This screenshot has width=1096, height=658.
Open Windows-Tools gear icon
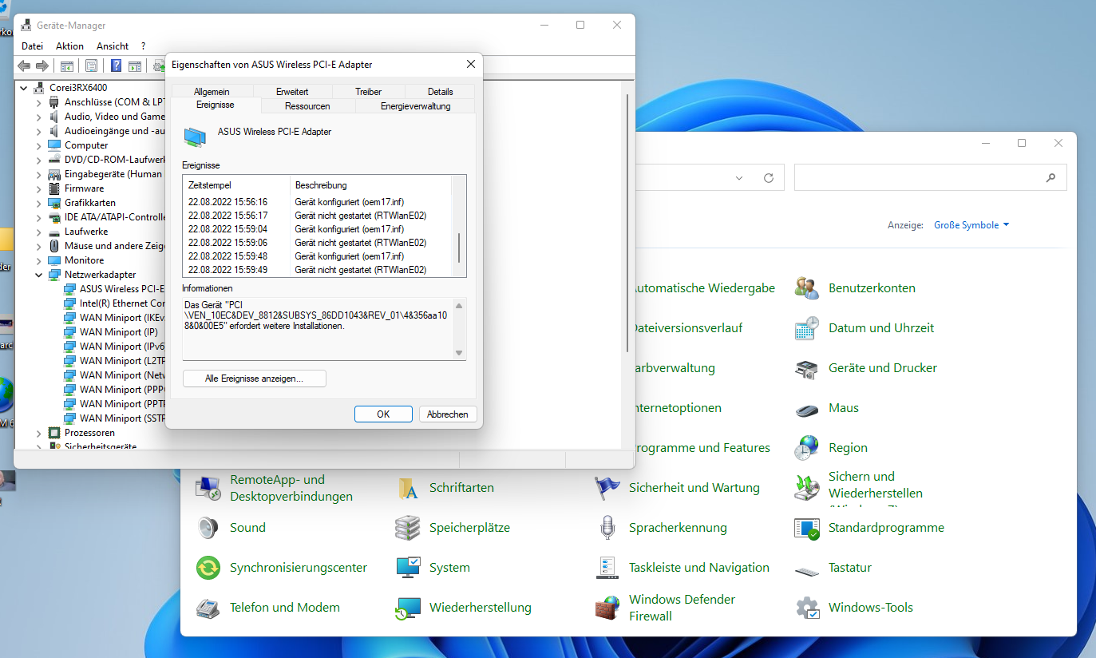click(807, 608)
